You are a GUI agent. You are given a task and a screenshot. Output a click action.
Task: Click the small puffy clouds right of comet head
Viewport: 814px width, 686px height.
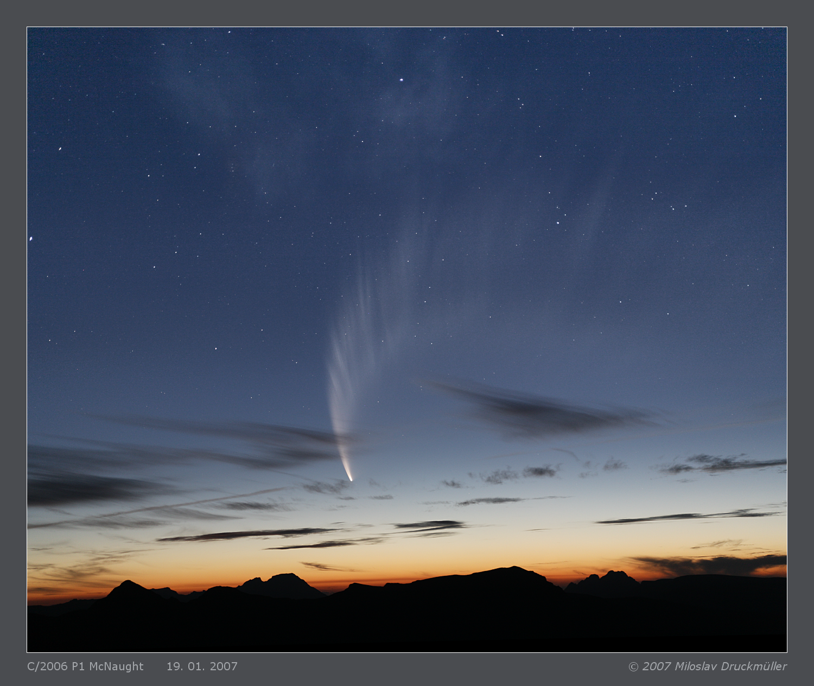tap(521, 473)
